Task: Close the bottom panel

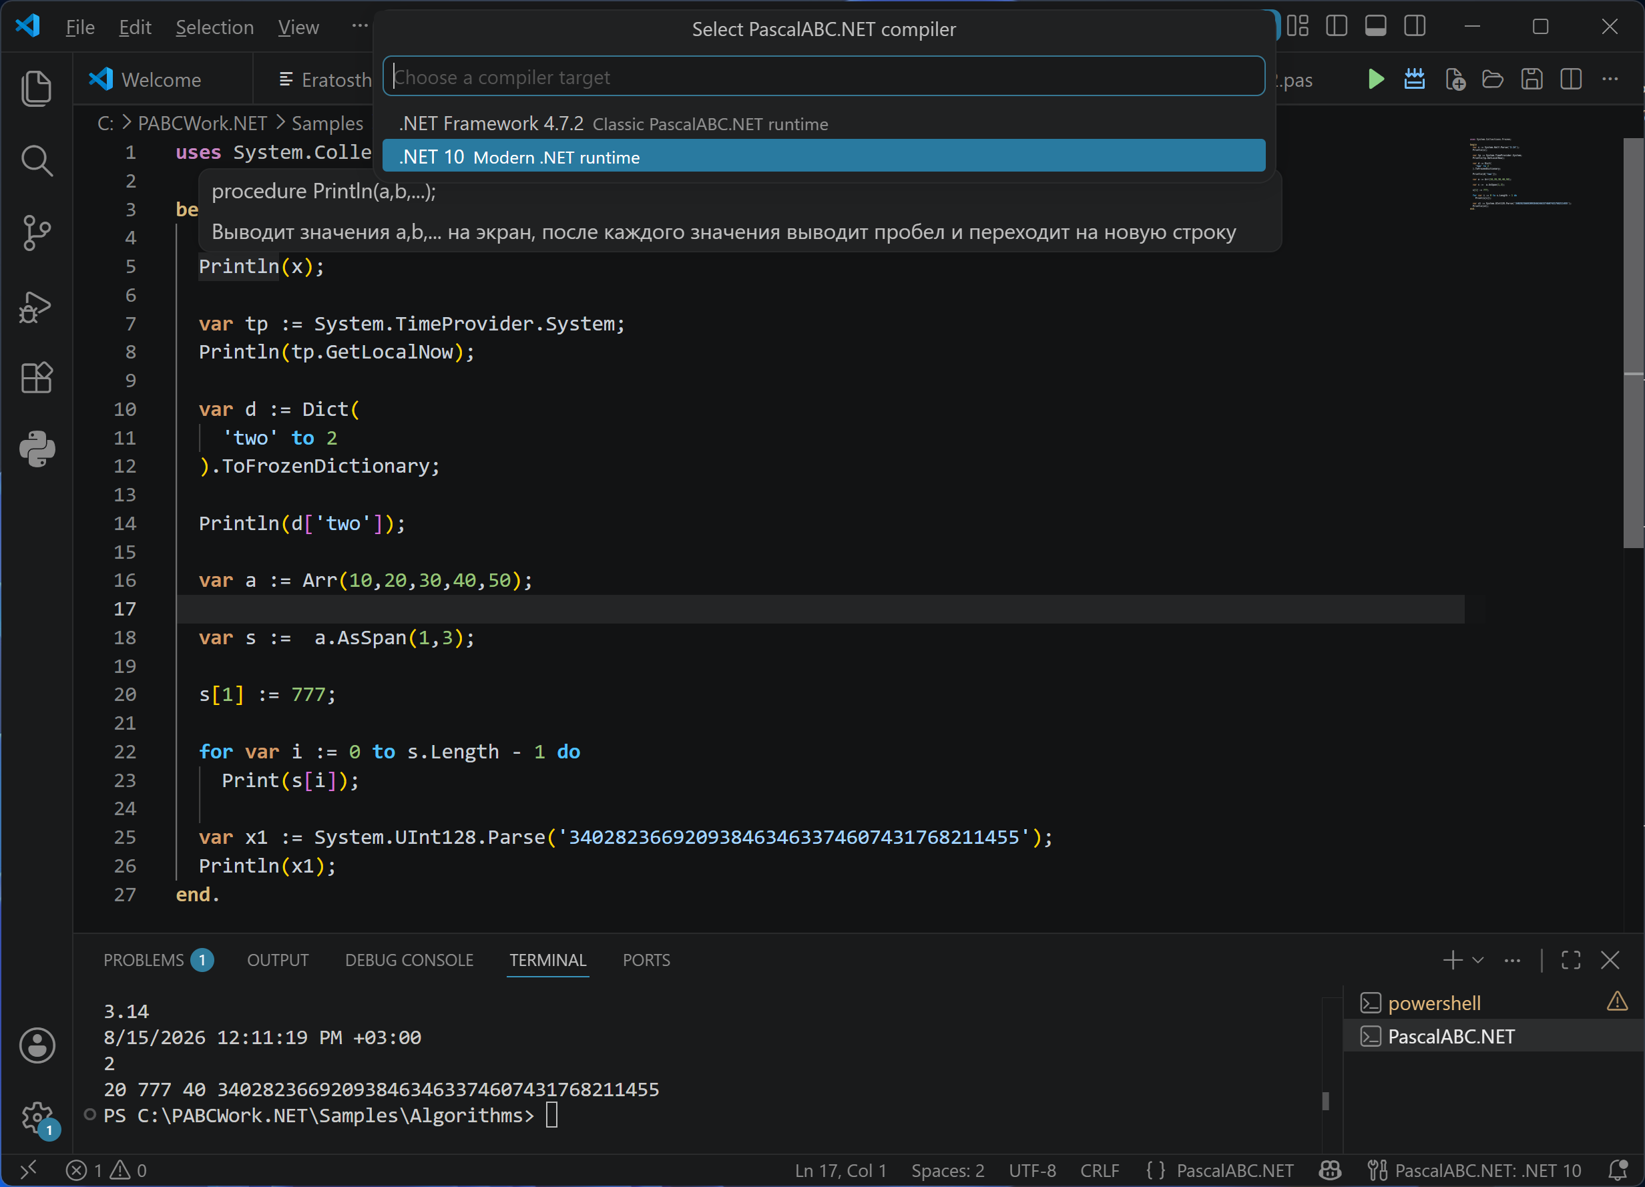Action: [1610, 959]
